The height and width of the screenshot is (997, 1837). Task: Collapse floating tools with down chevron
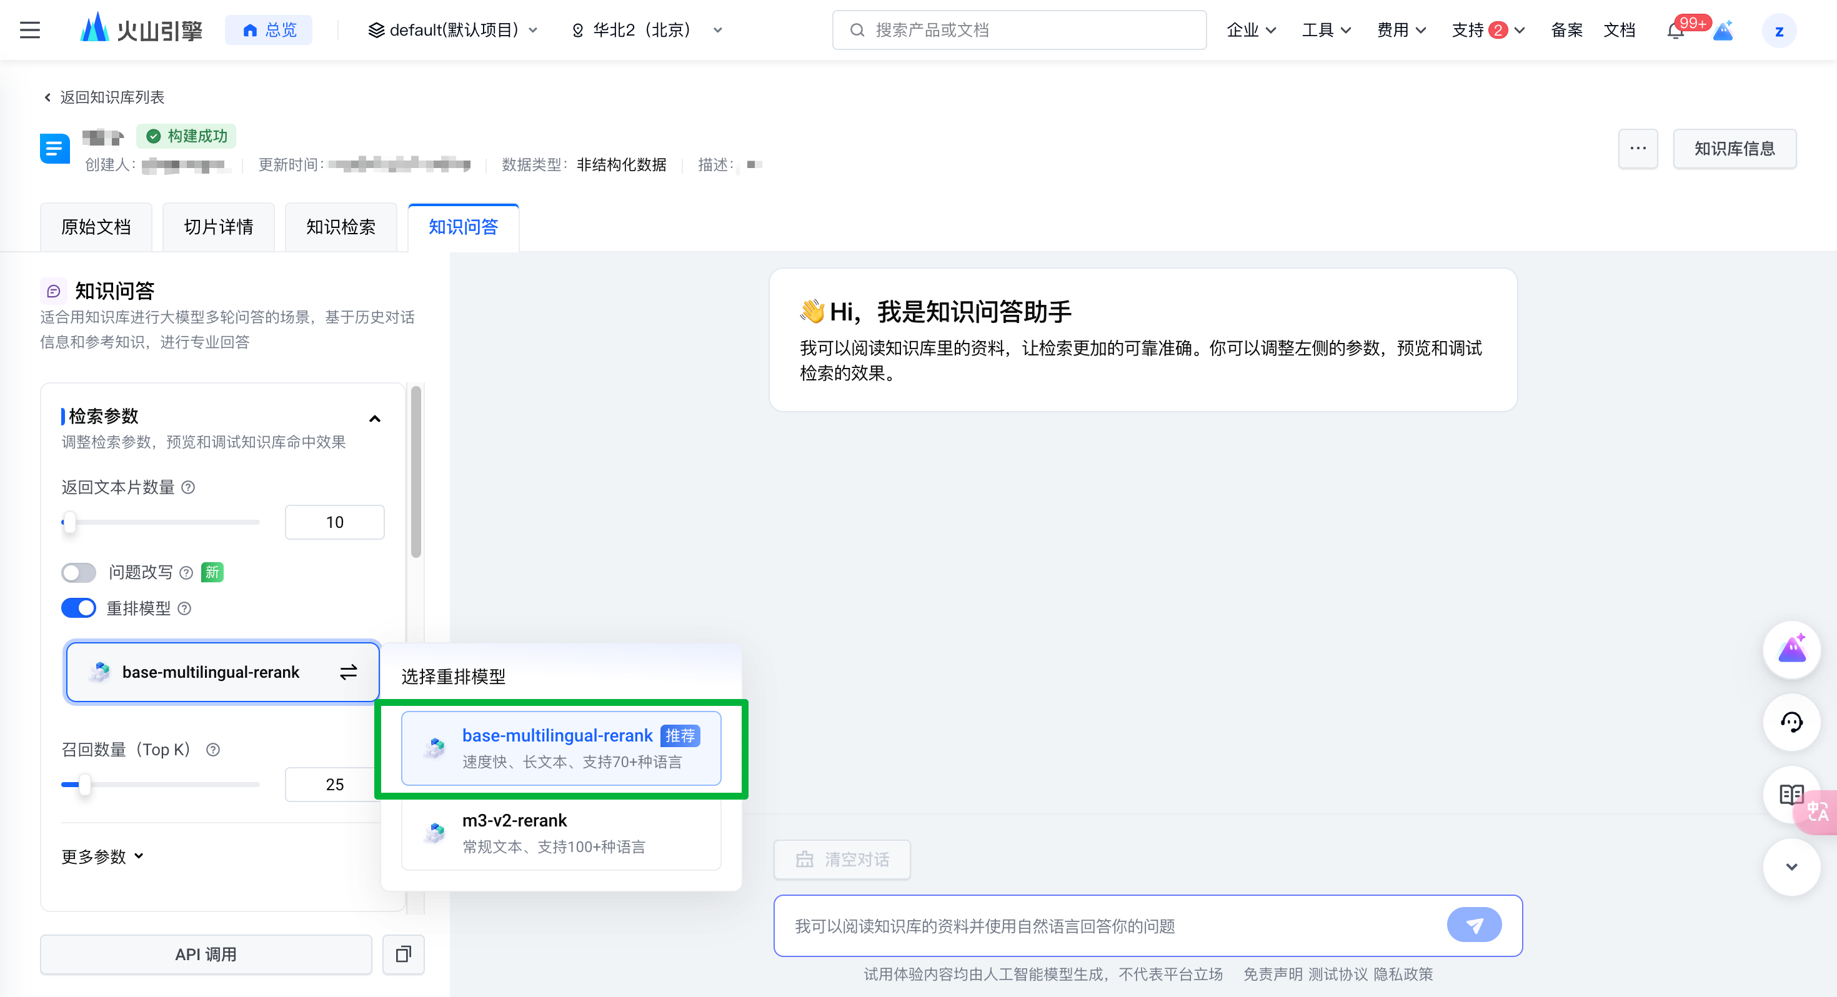tap(1791, 867)
